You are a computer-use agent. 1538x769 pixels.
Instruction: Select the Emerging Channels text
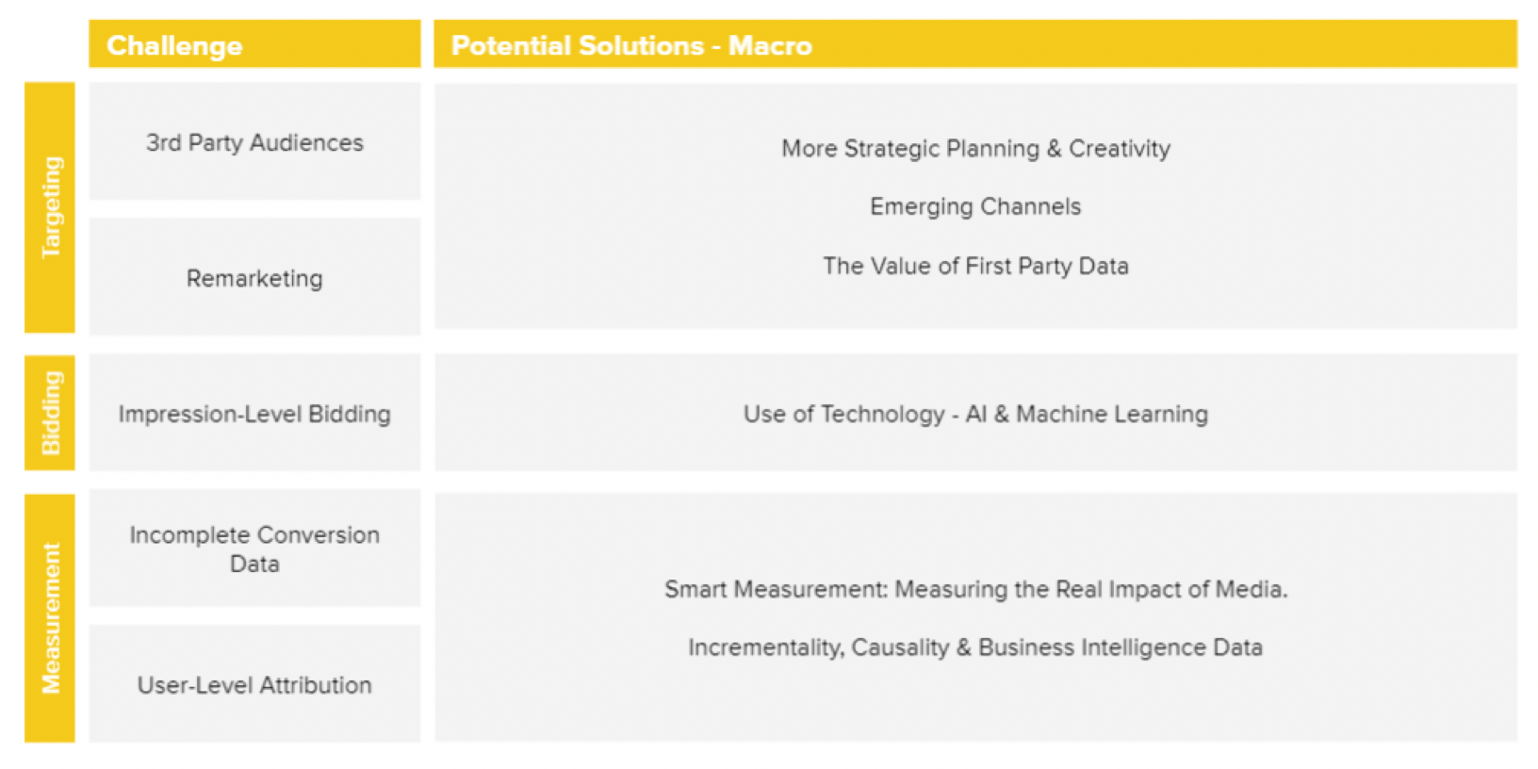point(975,206)
